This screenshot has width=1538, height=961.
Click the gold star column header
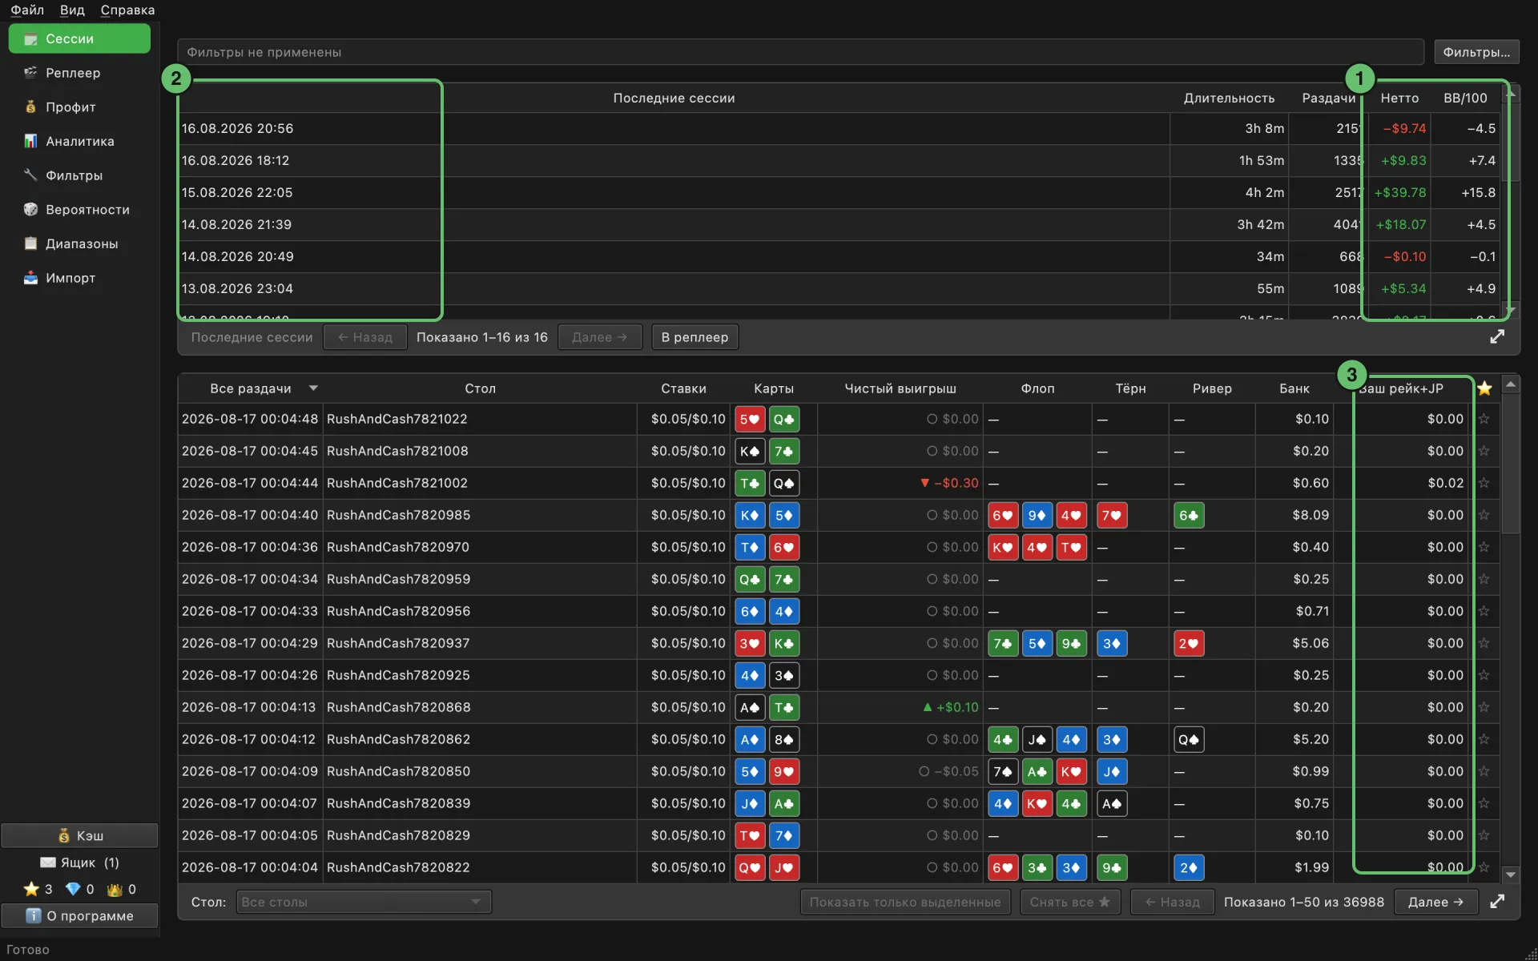(1484, 388)
